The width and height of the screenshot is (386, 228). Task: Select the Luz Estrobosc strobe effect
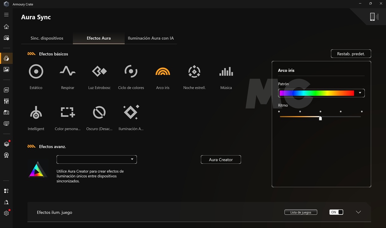[x=99, y=72]
